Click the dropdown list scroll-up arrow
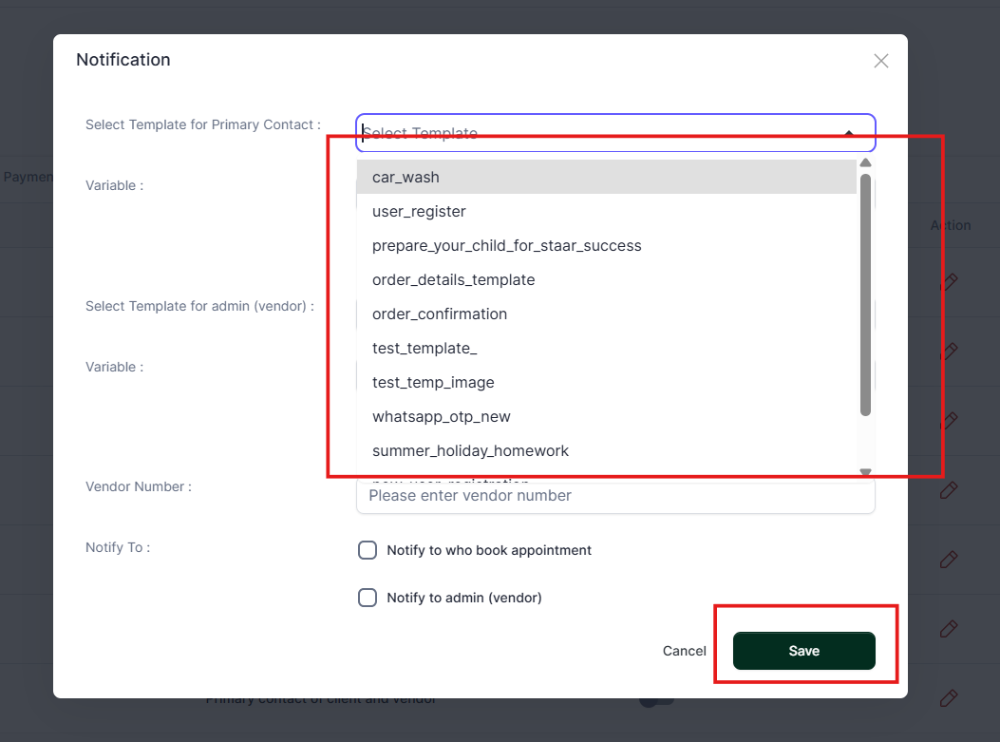 click(865, 163)
